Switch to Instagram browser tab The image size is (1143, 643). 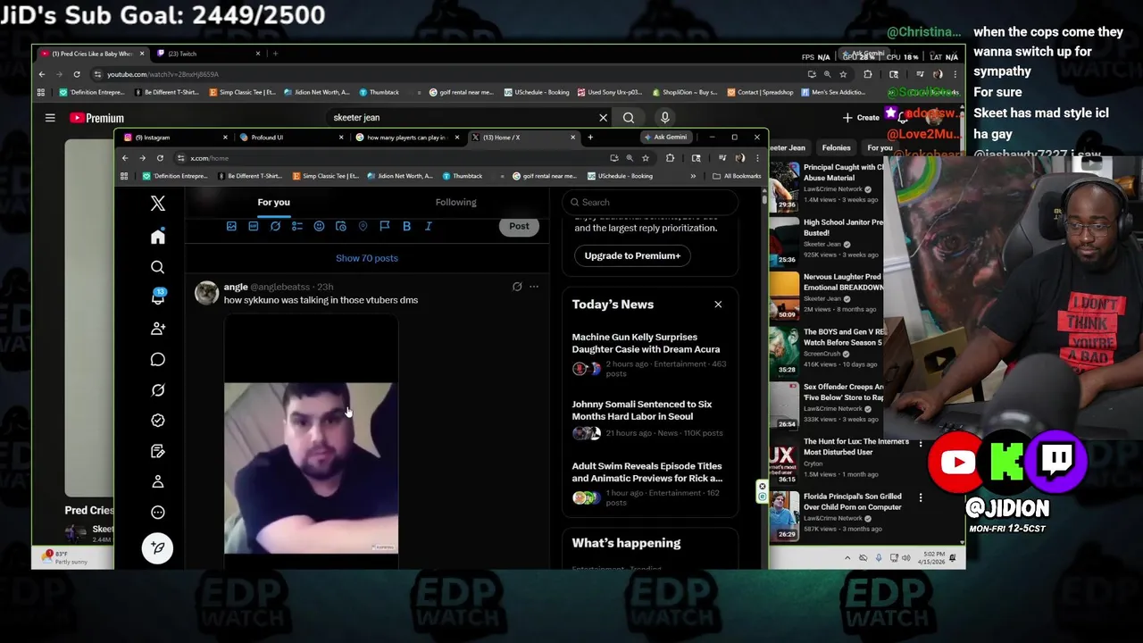click(172, 138)
